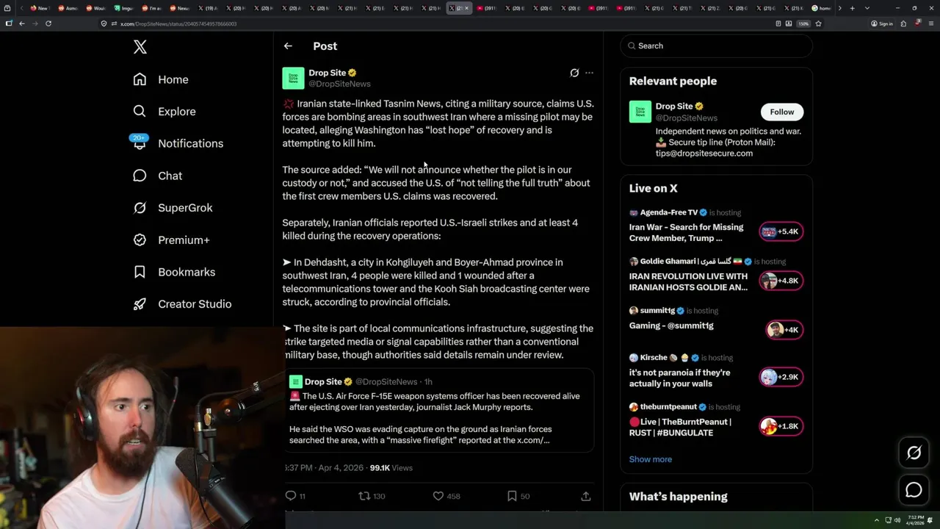Open Goldie Ghamari IRAN REVOLUTION LIVE stream
The image size is (940, 529).
click(689, 281)
